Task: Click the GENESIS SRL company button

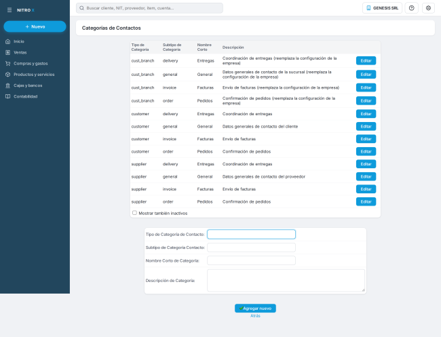Action: click(x=382, y=8)
